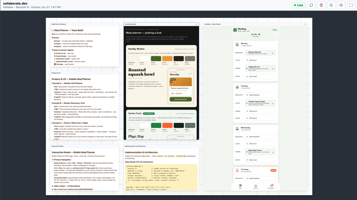Select Sunday Market Primary green swatch

click(x=156, y=58)
